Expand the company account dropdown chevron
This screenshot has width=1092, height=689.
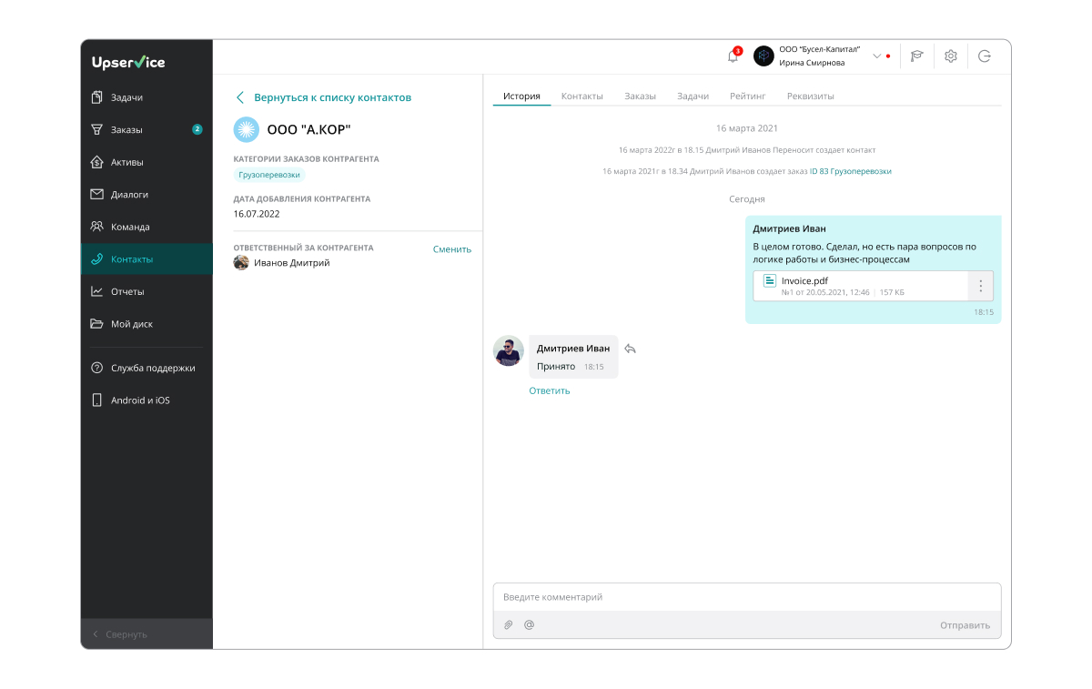(x=877, y=56)
